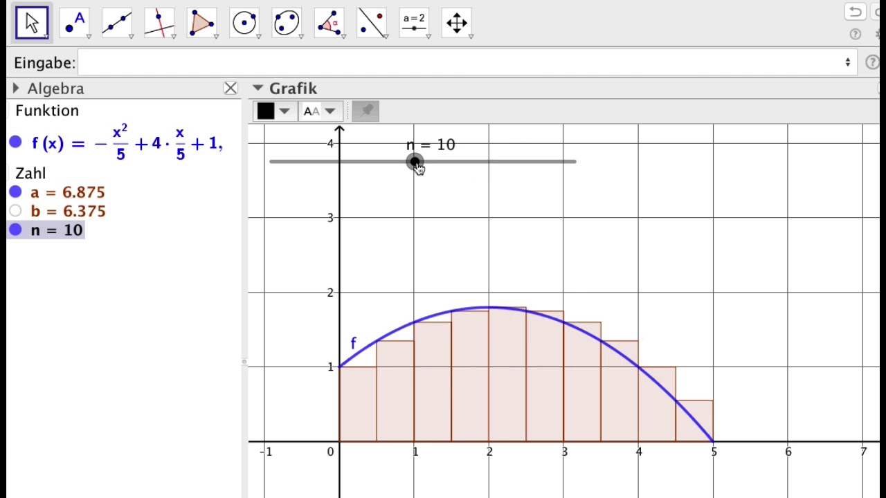Toggle visibility of number a = 6.875

click(16, 192)
